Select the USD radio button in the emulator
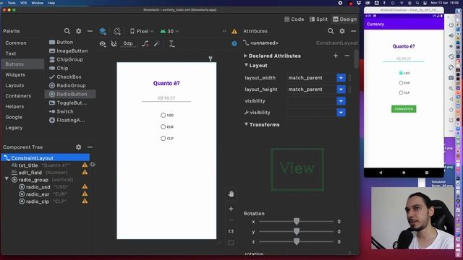 [x=401, y=73]
